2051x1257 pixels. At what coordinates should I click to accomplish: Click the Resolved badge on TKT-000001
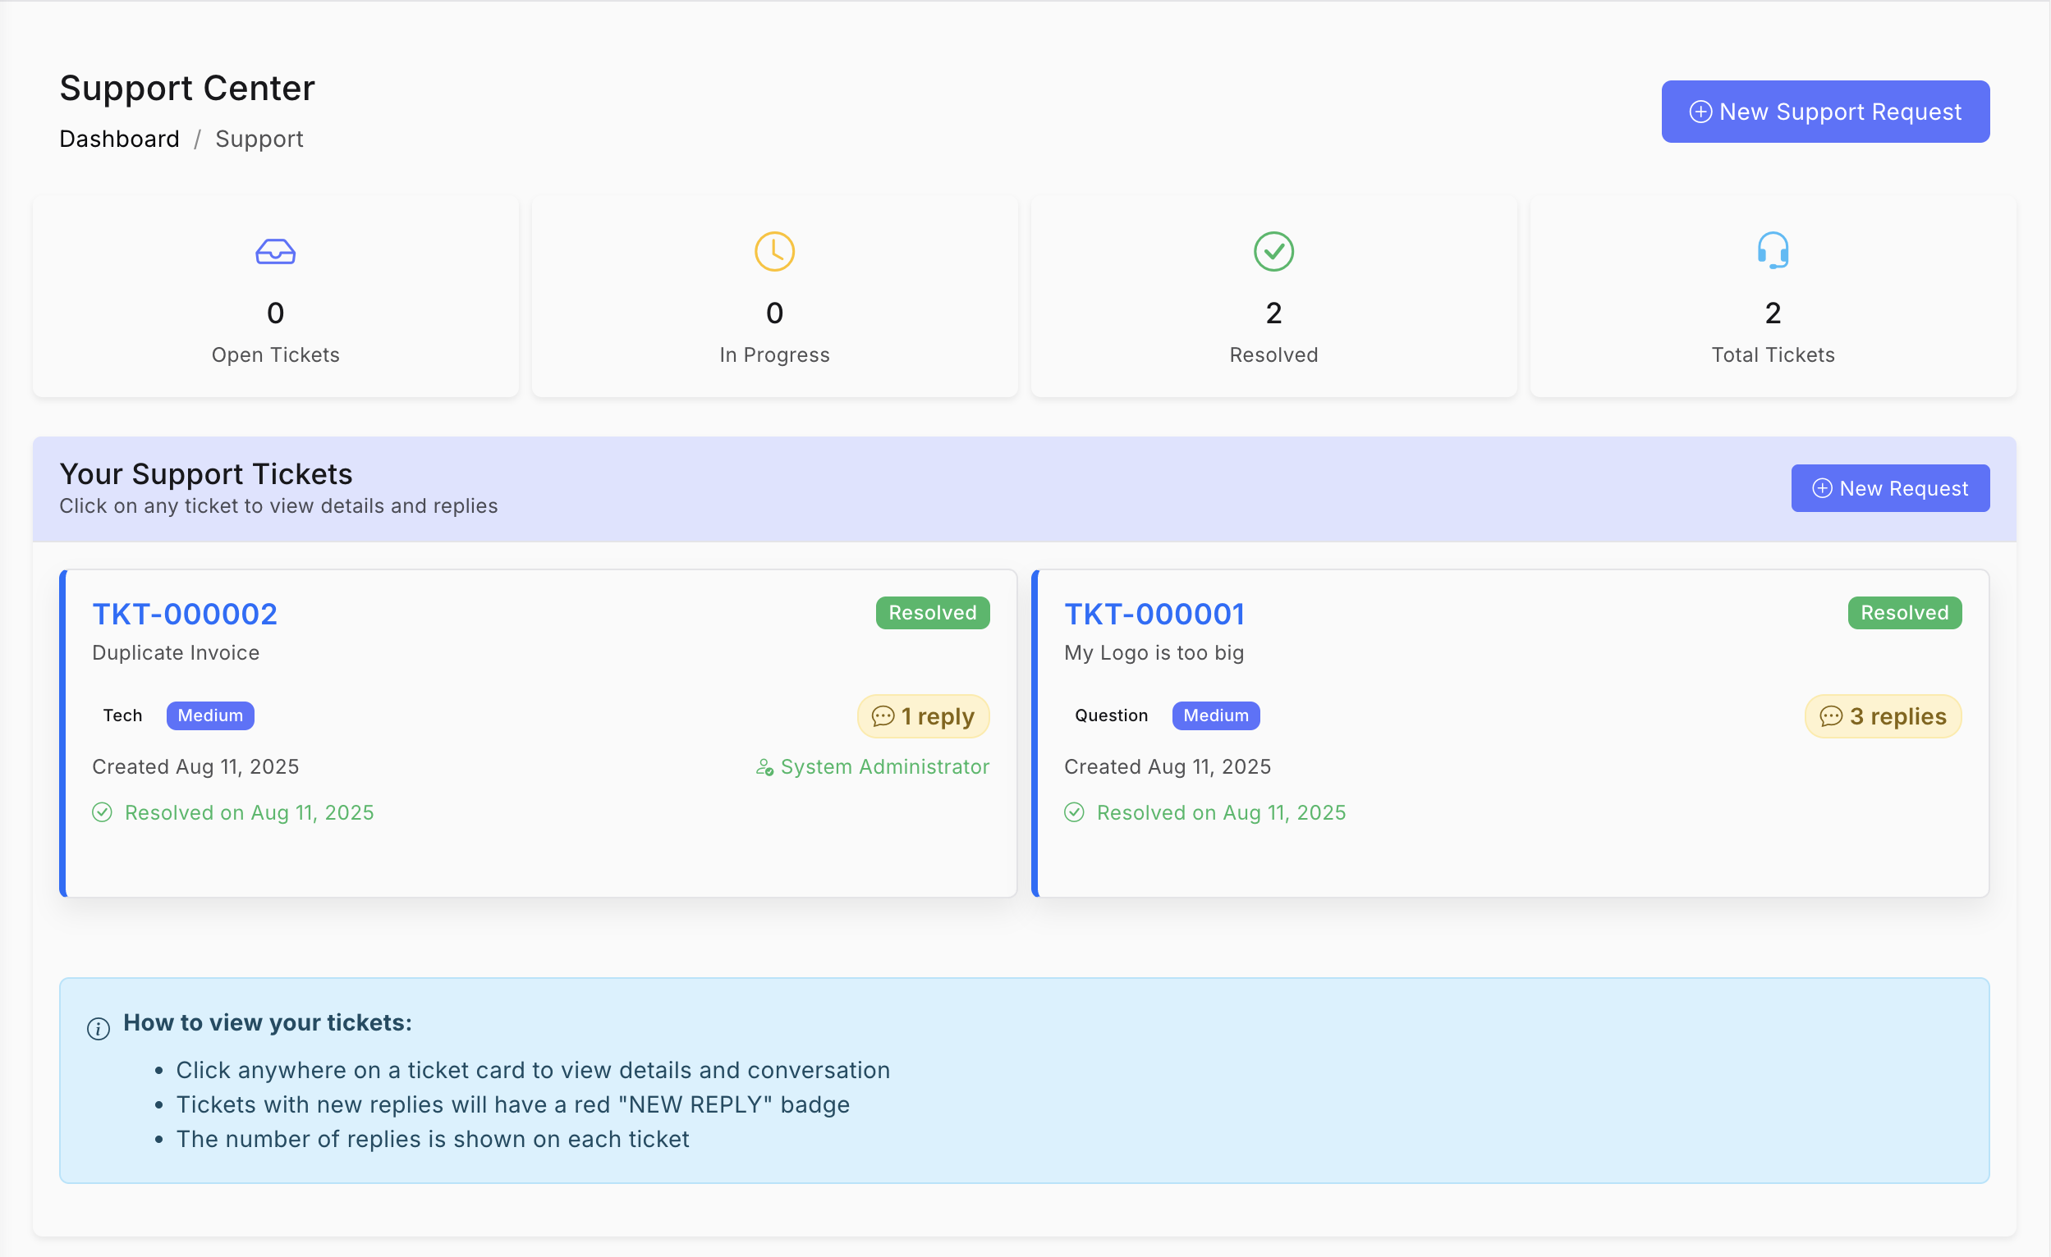pyautogui.click(x=1904, y=613)
